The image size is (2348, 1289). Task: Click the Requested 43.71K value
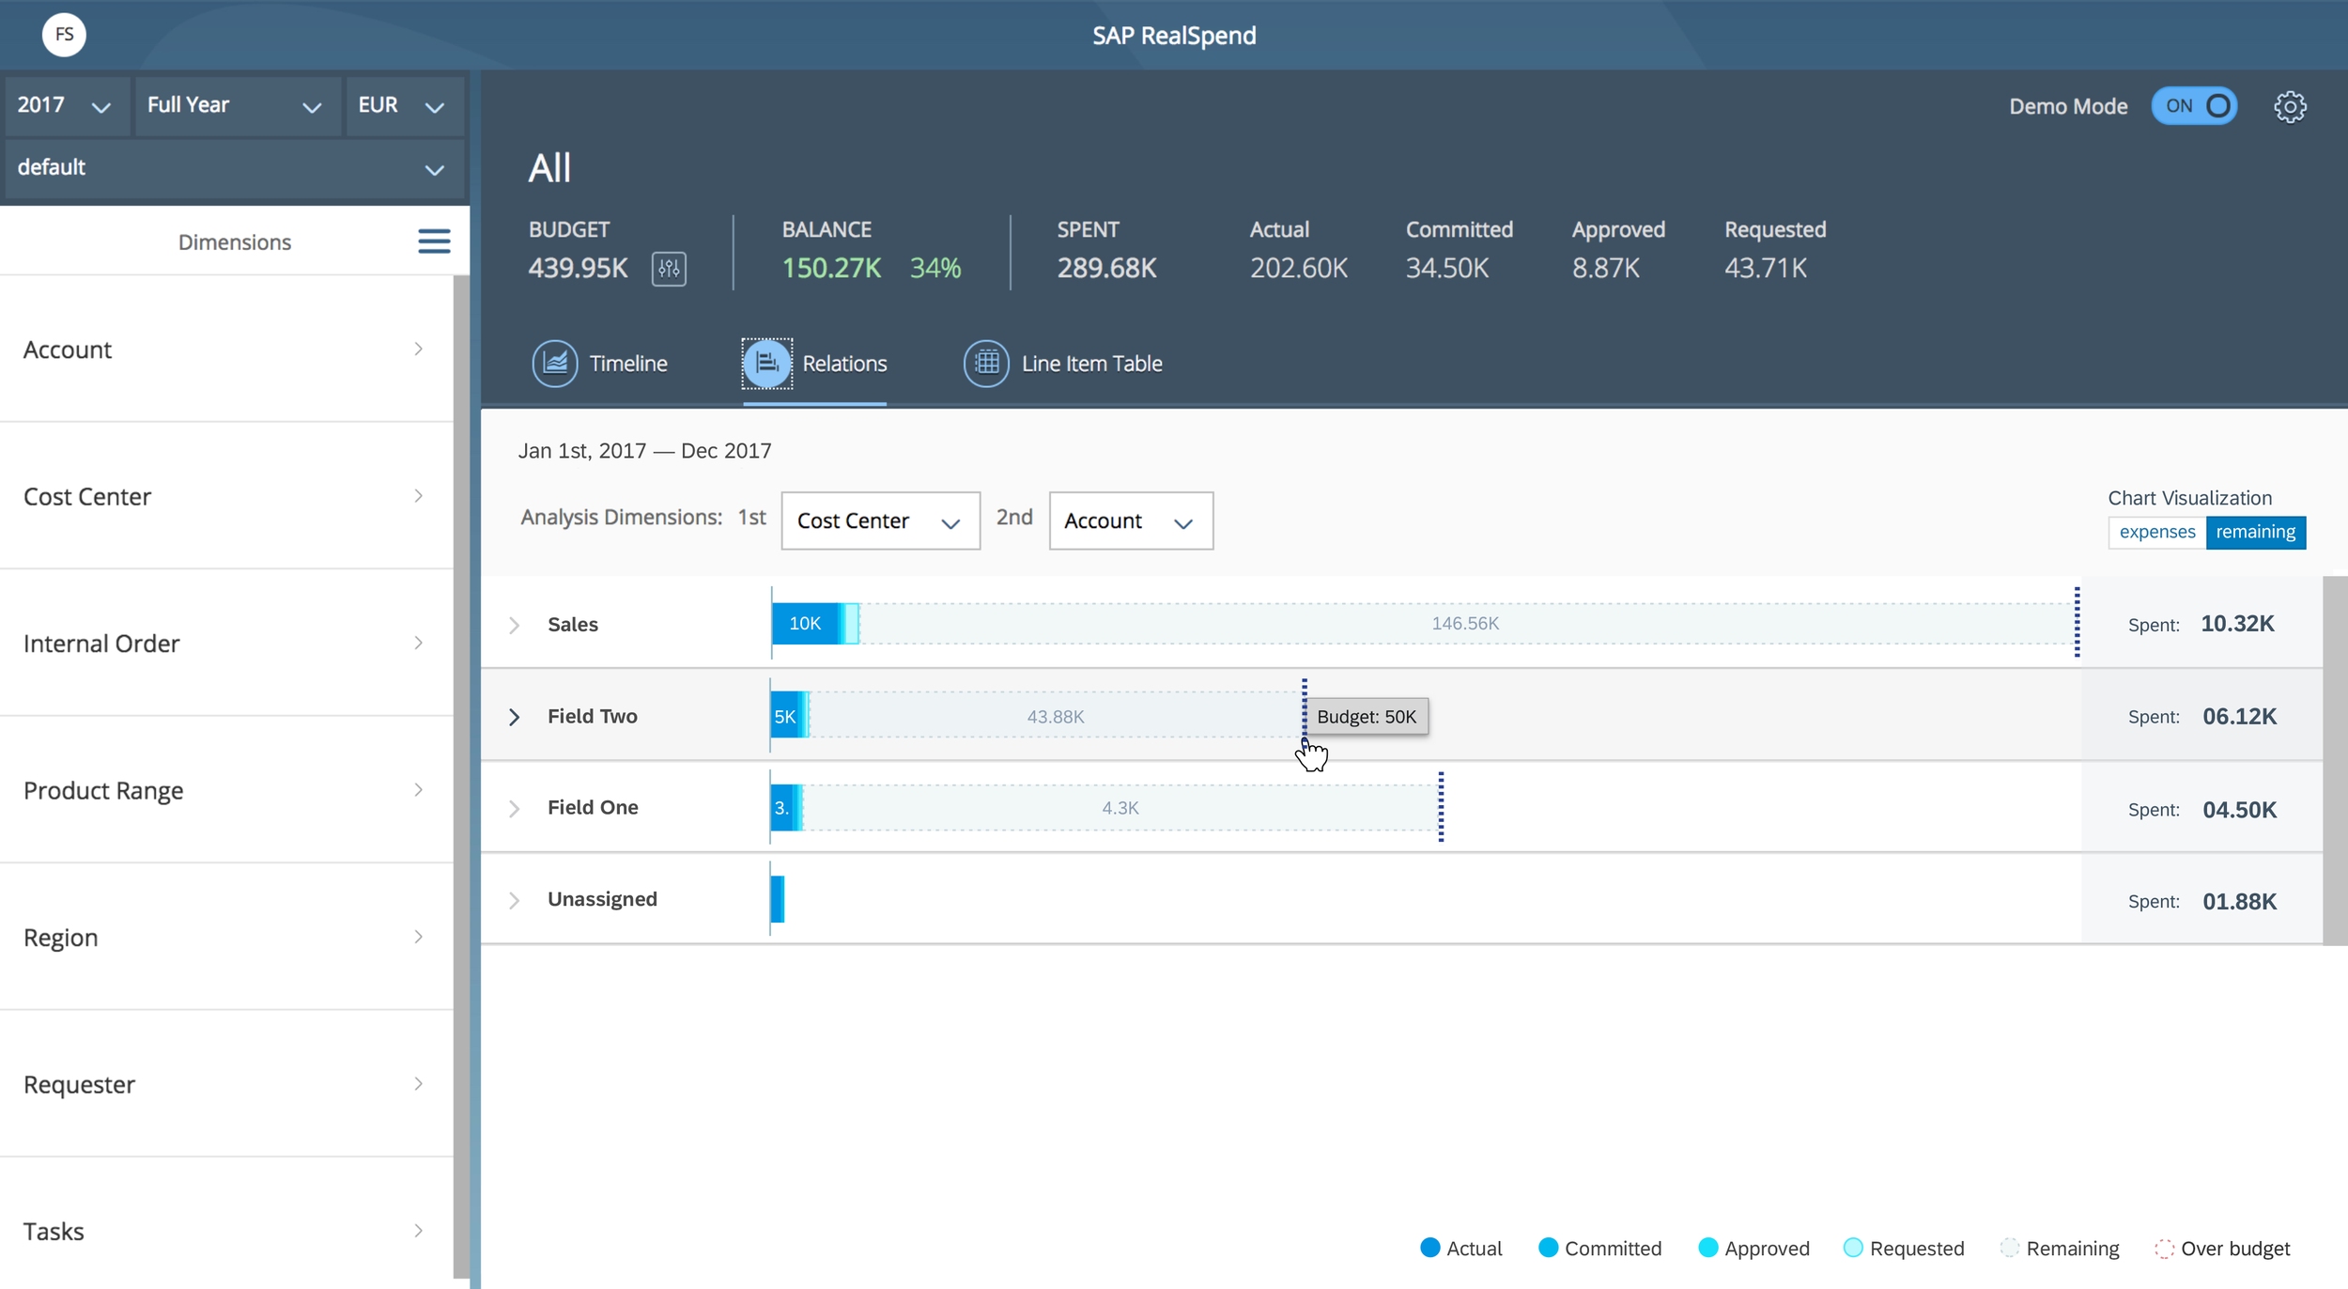1765,269
